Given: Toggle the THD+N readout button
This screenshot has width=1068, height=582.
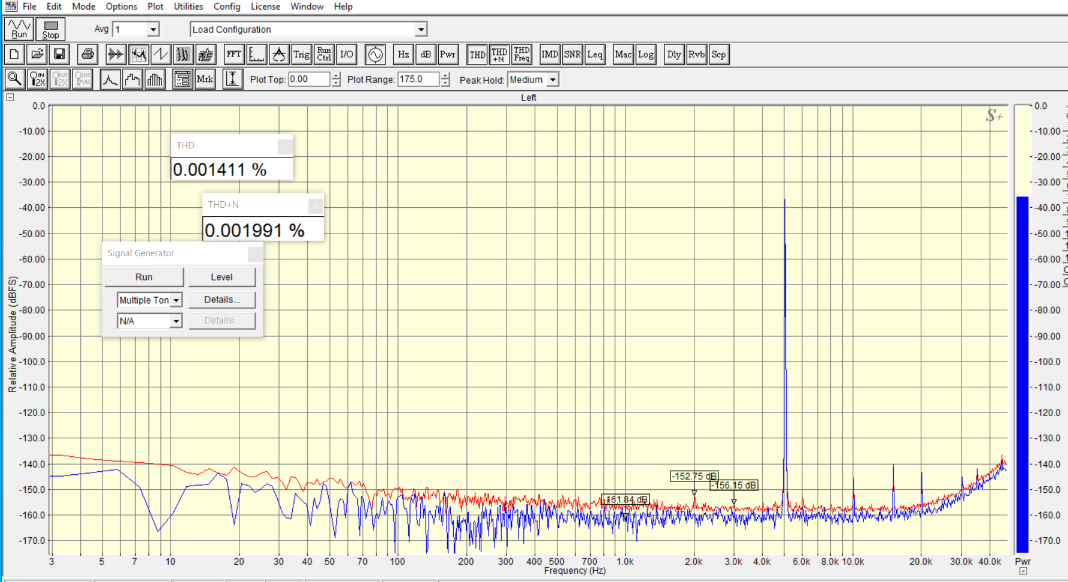Looking at the screenshot, I should (499, 54).
